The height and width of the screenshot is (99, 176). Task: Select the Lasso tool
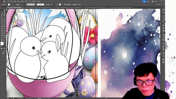point(4,13)
